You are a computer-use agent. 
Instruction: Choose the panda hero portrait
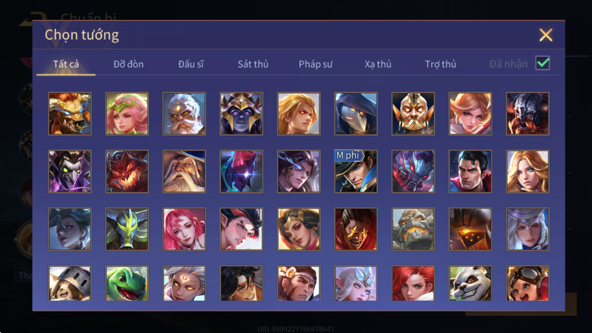470,283
